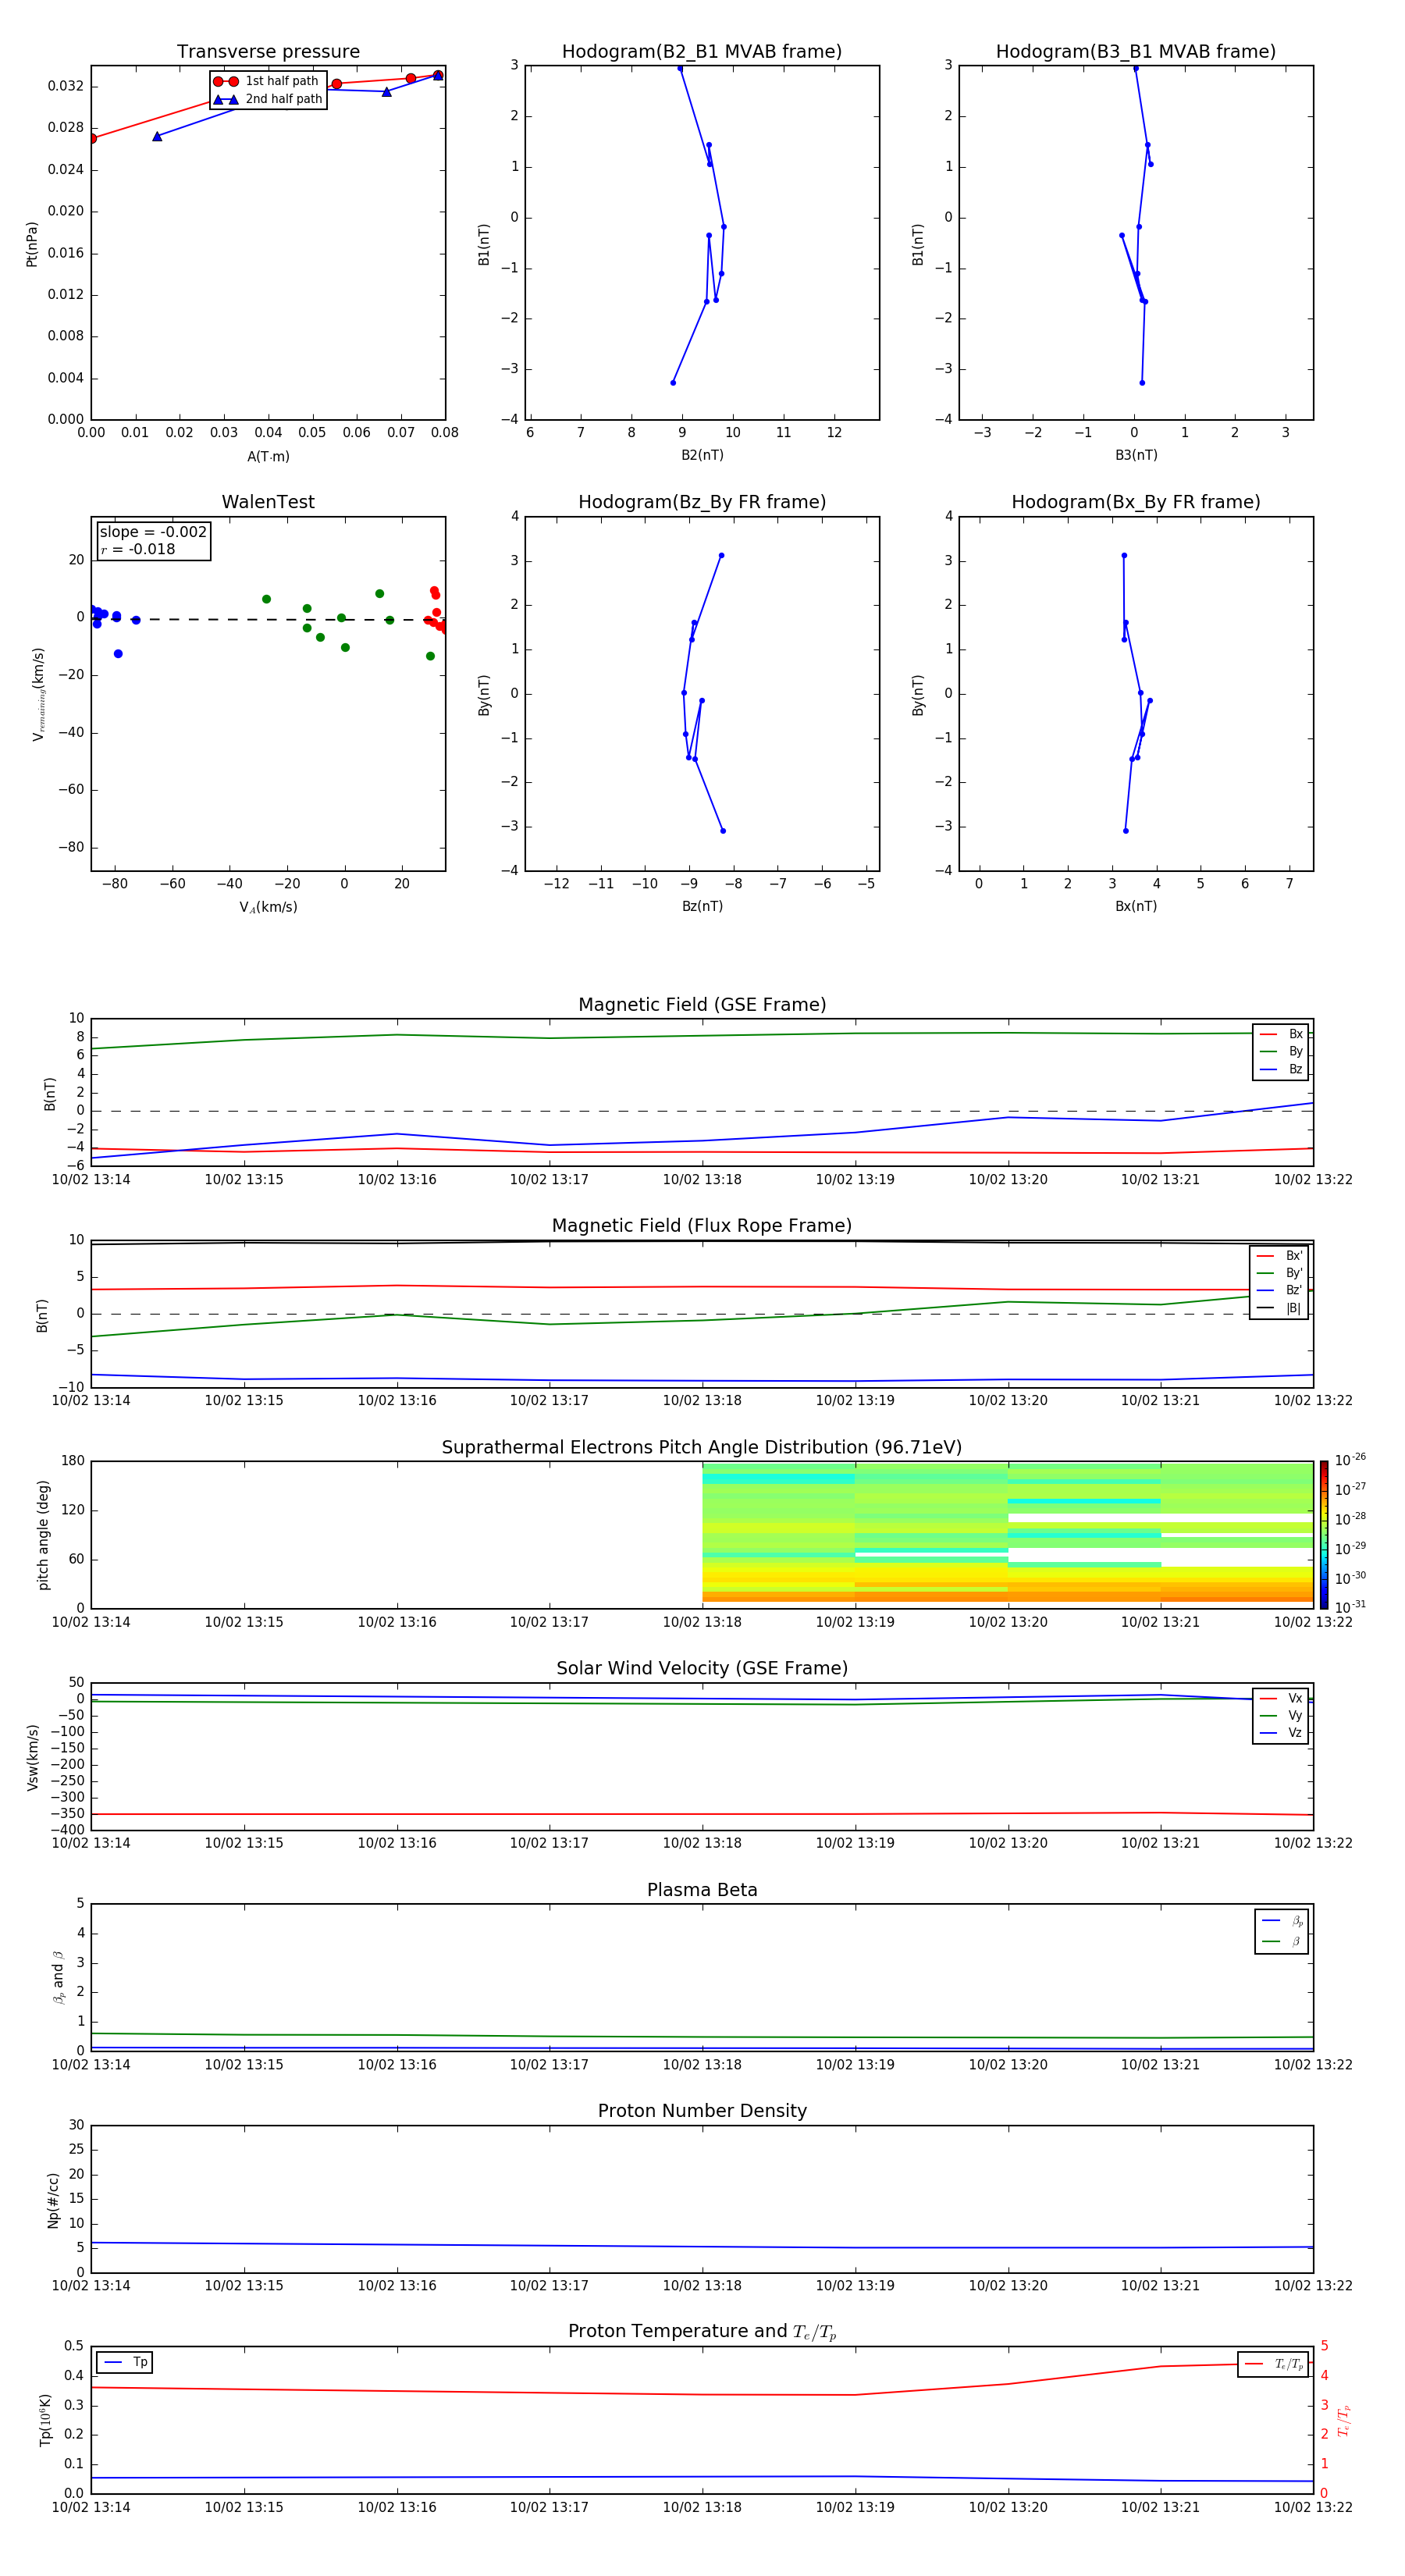Select the "Hodogram(B2_B1 MVAB frame)" title
The image size is (1405, 2576).
tap(702, 52)
